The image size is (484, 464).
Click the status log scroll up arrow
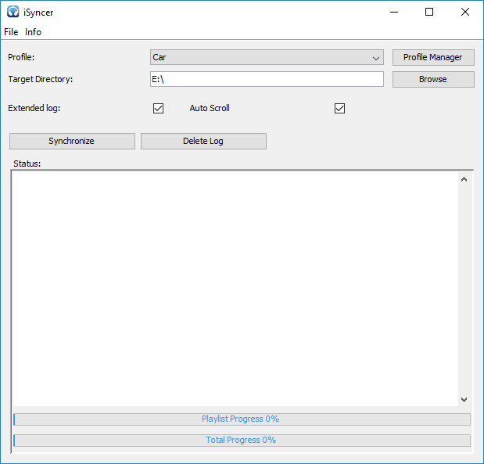[464, 179]
